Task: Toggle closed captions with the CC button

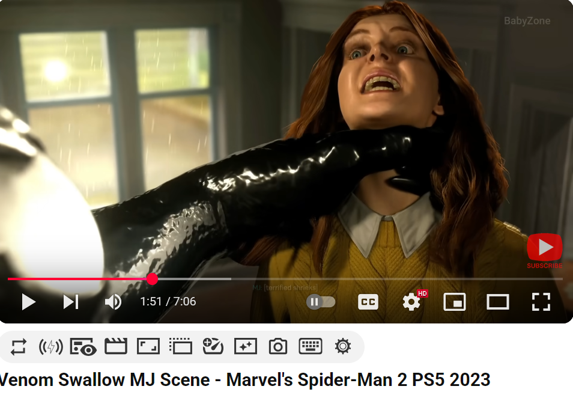Action: click(368, 302)
